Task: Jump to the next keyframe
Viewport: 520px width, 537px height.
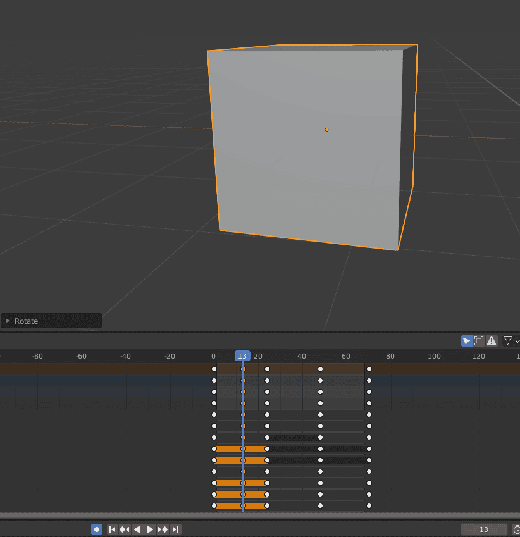Action: [x=163, y=529]
